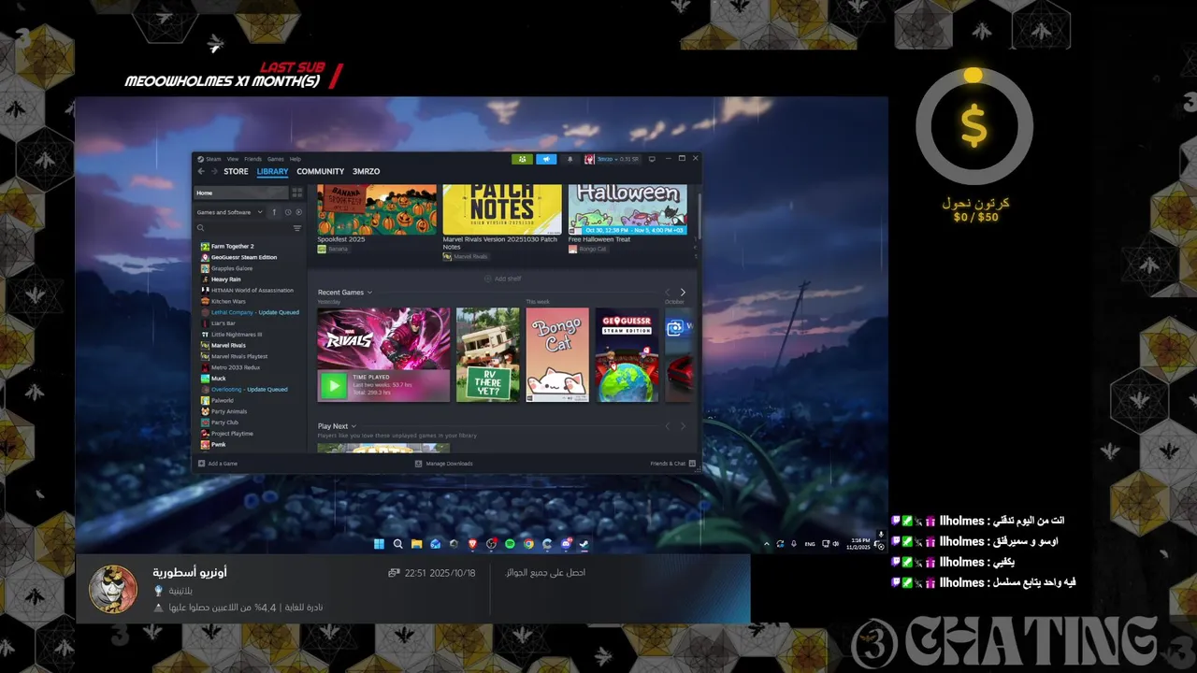
Task: Go back with the Steam back arrow
Action: click(x=201, y=172)
